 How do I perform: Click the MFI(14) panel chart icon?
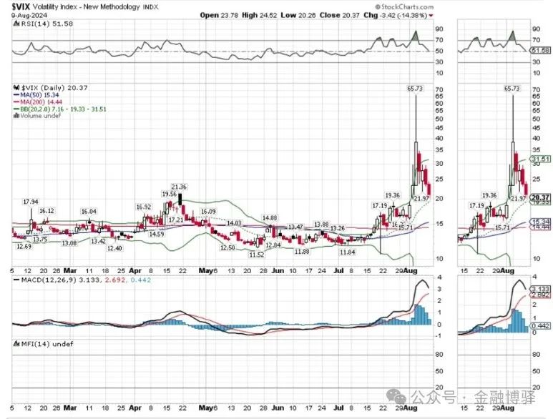point(16,344)
